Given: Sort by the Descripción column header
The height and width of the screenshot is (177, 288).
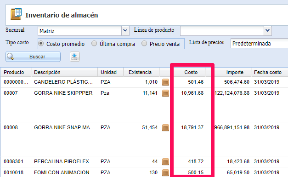Looking at the screenshot, I should click(x=64, y=72).
